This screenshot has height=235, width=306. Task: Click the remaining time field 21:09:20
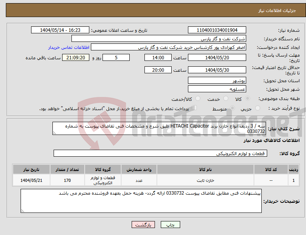76,57
